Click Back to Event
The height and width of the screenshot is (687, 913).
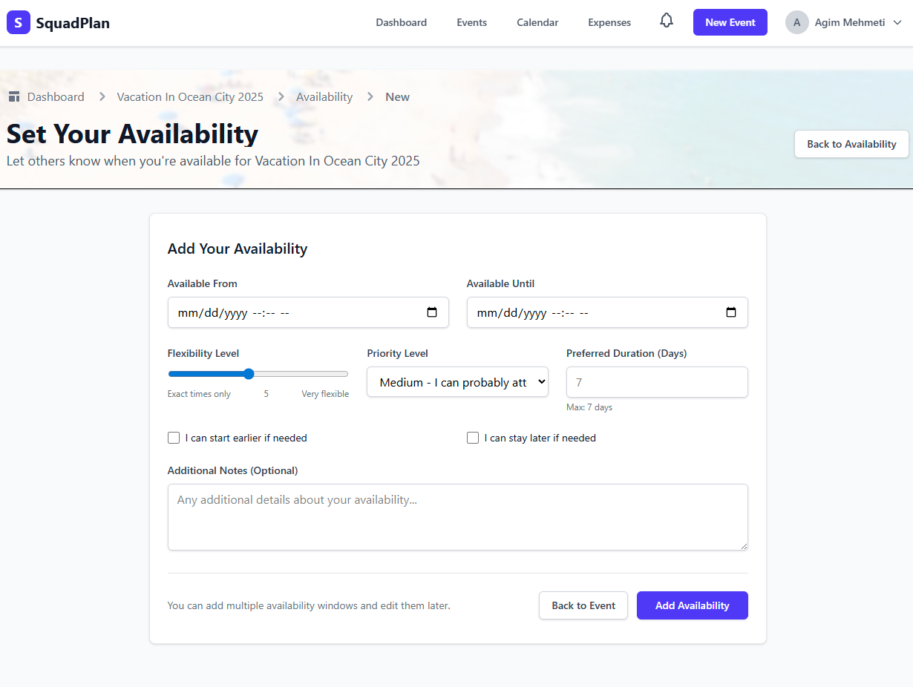(x=583, y=605)
